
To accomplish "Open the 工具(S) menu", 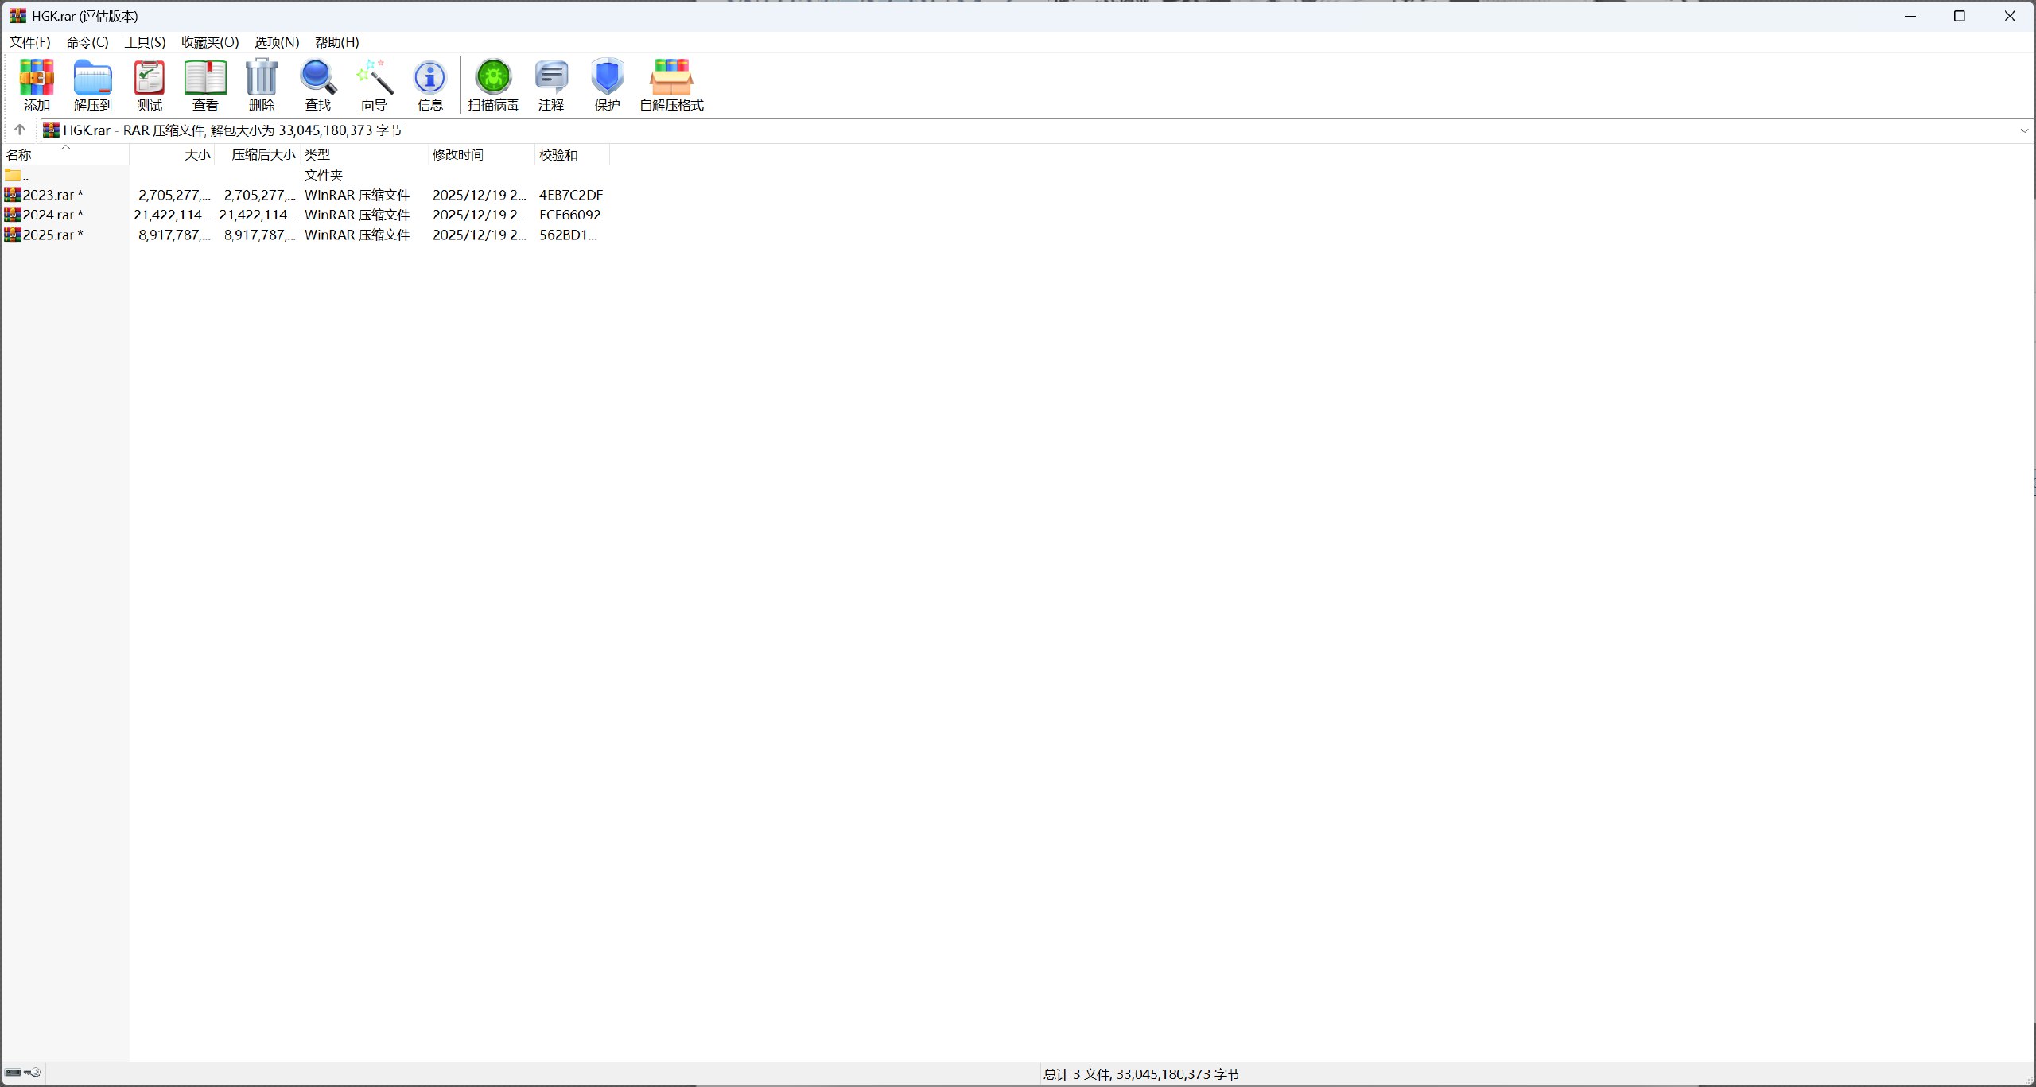I will (x=145, y=42).
